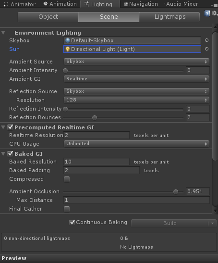The image size is (218, 263).
Task: Click the Default-Skybox material icon
Action: (x=68, y=40)
